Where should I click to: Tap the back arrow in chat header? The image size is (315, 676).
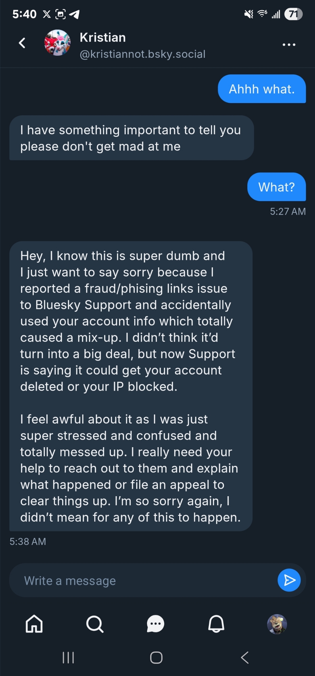(x=22, y=43)
